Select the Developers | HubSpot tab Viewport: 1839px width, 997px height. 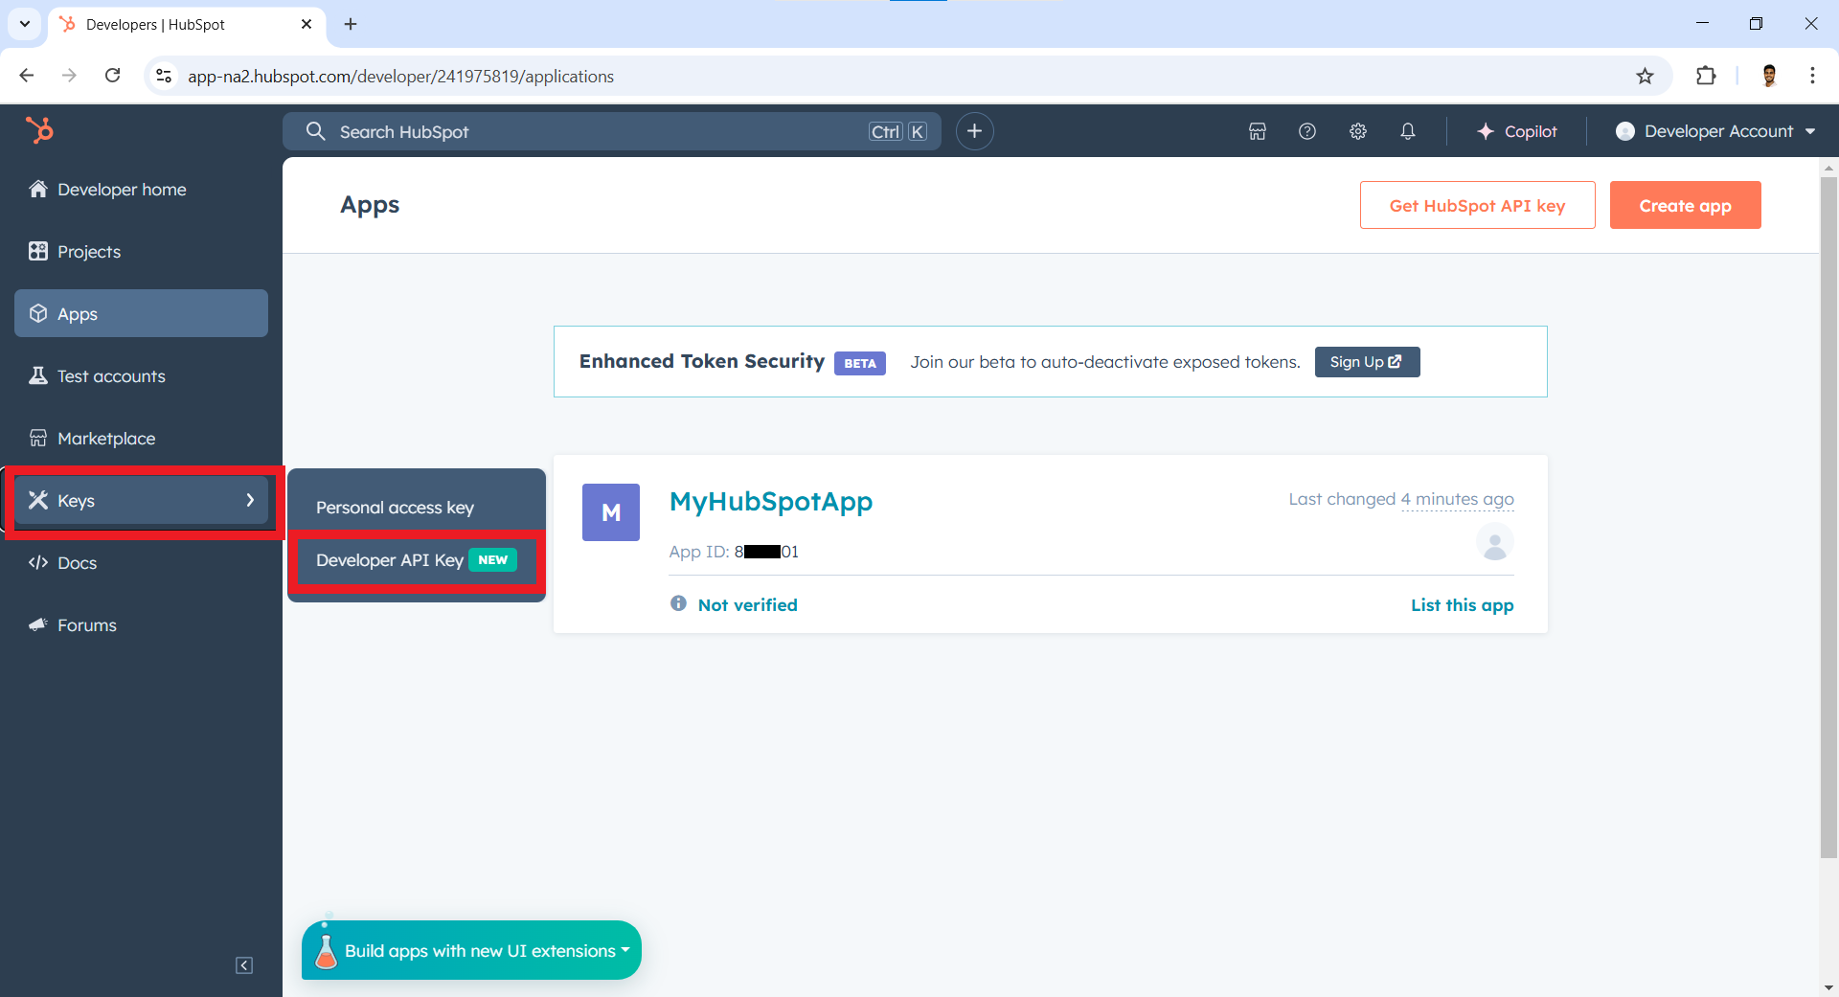[x=187, y=24]
